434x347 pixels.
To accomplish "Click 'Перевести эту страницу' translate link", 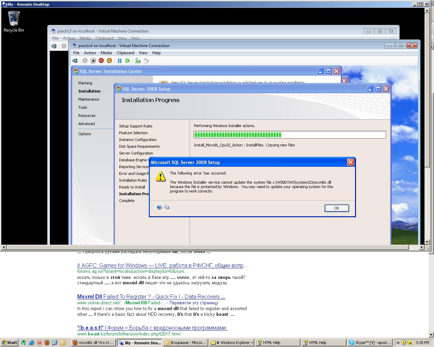I will point(194,303).
